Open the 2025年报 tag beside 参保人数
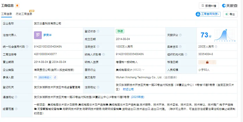243x122 pixels. tap(45, 77)
